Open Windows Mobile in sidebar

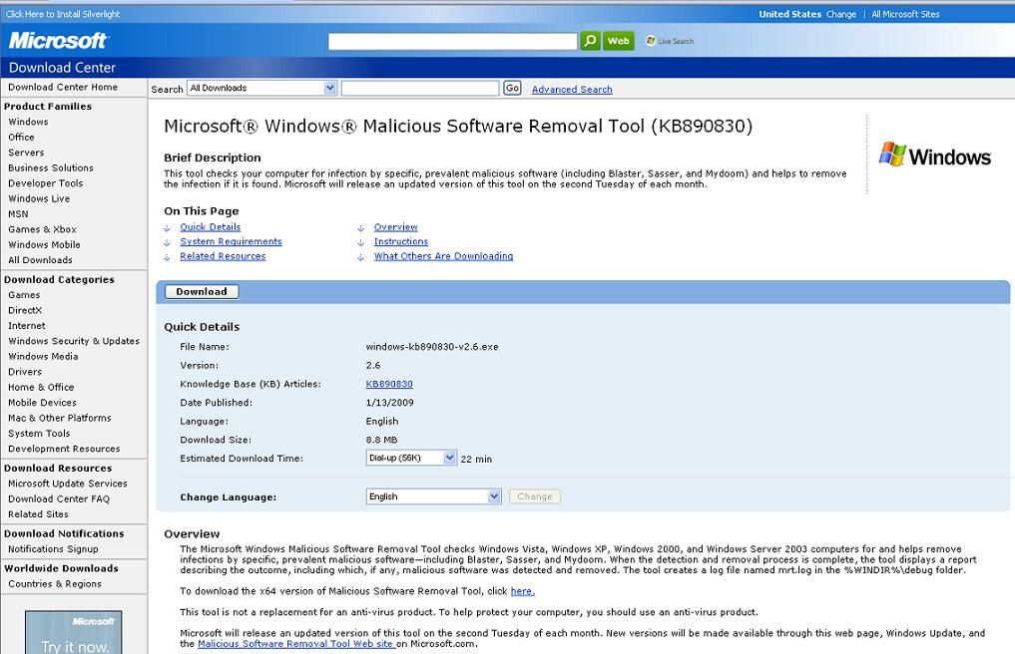click(44, 244)
